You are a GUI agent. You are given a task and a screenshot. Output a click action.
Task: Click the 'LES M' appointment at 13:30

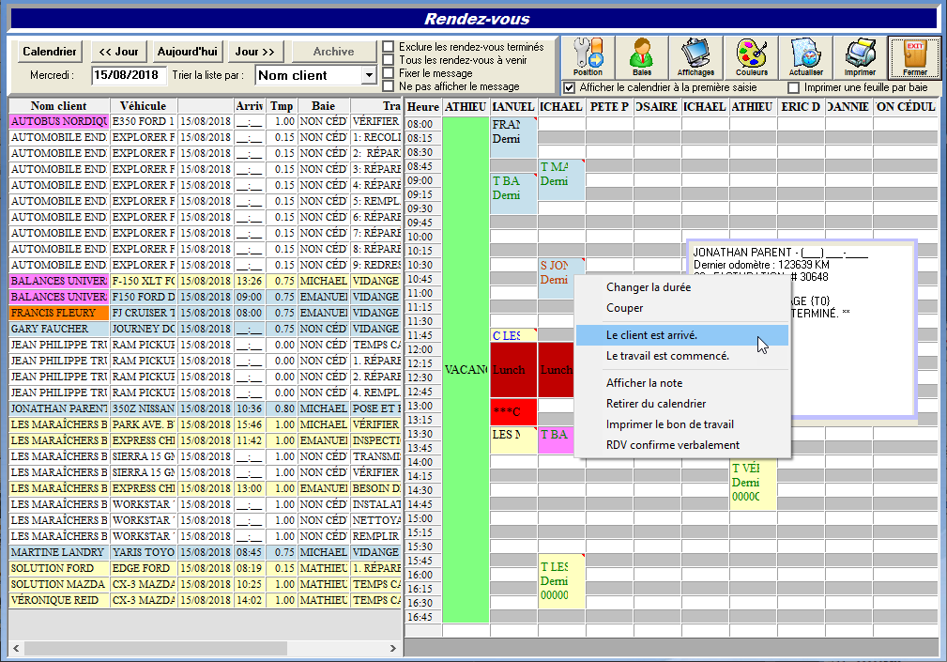click(x=513, y=439)
